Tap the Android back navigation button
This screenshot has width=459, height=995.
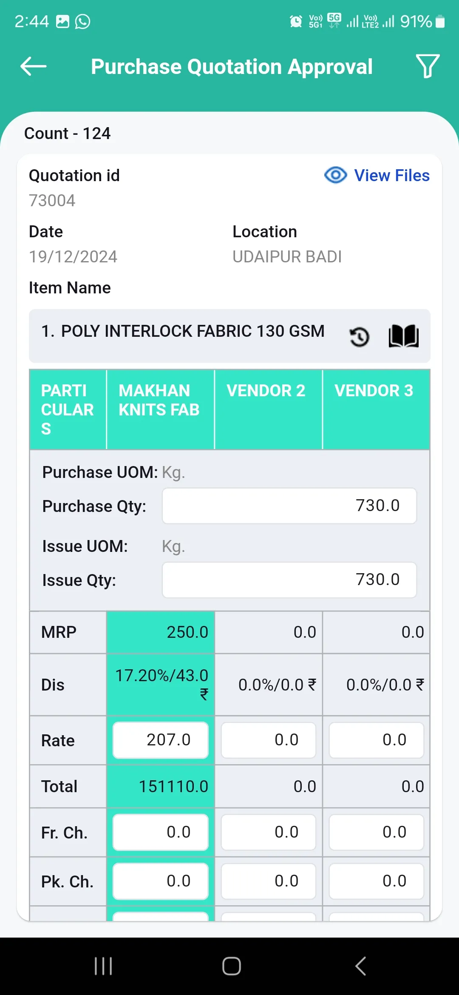(360, 966)
